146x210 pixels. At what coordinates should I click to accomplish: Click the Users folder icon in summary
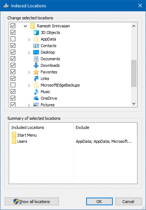tap(14, 141)
